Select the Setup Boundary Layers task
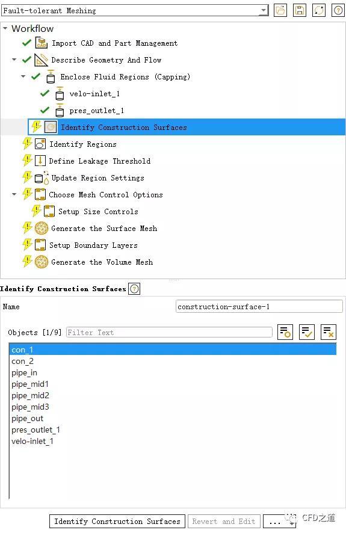The width and height of the screenshot is (346, 533). pyautogui.click(x=93, y=245)
